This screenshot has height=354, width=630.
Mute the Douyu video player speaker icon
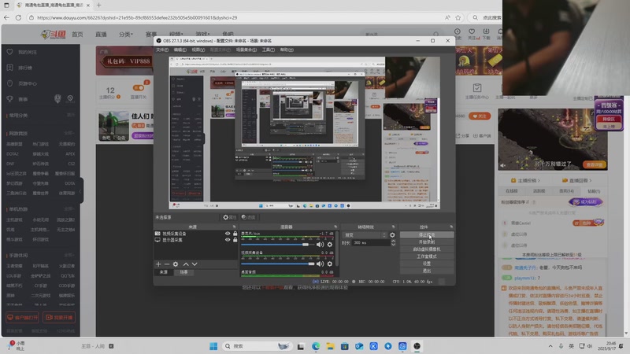click(x=502, y=165)
